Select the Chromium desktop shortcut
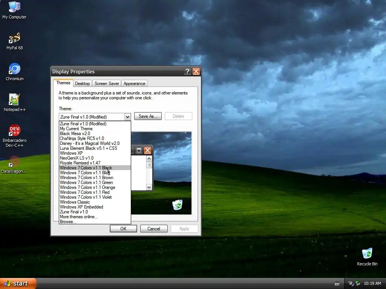This screenshot has width=386, height=289. (15, 72)
